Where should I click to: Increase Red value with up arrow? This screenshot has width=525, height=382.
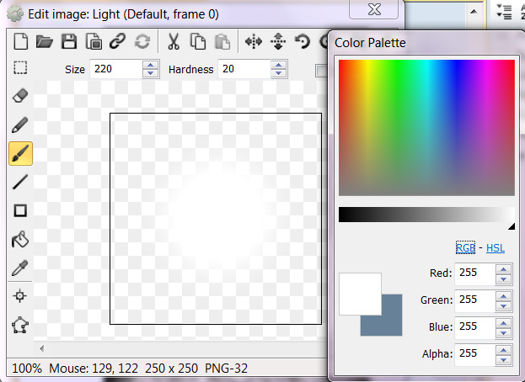tap(503, 268)
